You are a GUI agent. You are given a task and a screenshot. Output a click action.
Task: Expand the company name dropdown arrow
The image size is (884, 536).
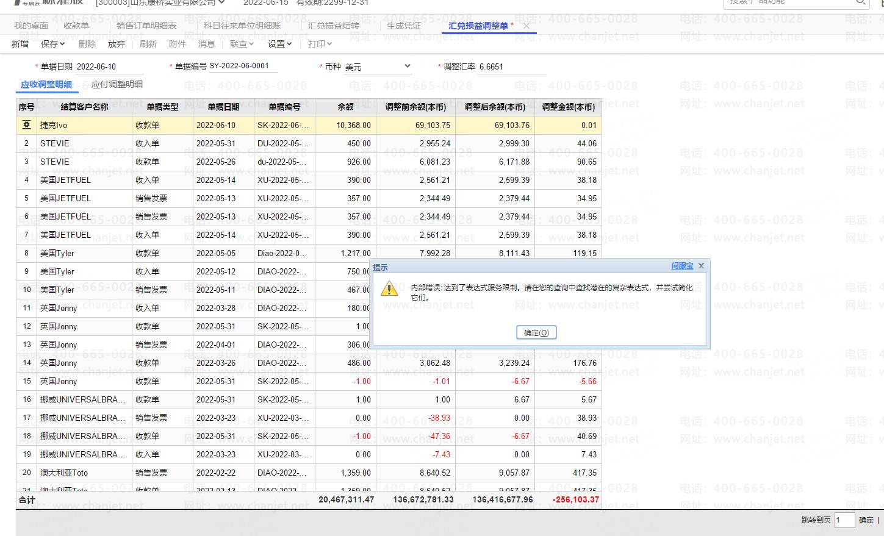222,3
